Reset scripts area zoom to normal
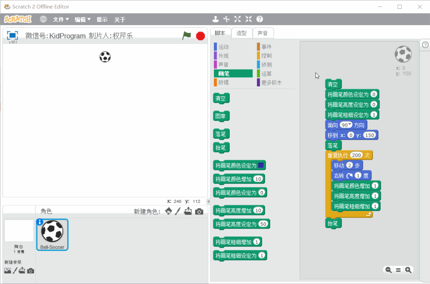The width and height of the screenshot is (430, 284). pyautogui.click(x=398, y=270)
